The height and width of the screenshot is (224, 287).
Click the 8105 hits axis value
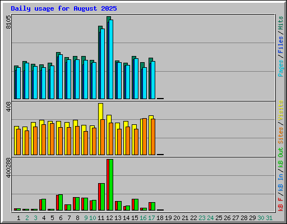[x=8, y=22]
